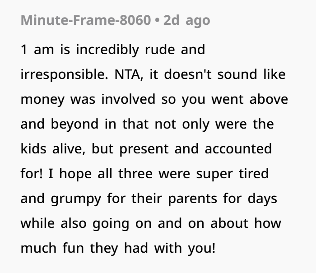Click the word "money" in the comment
Viewport: 316px width, 273px height.
click(42, 99)
